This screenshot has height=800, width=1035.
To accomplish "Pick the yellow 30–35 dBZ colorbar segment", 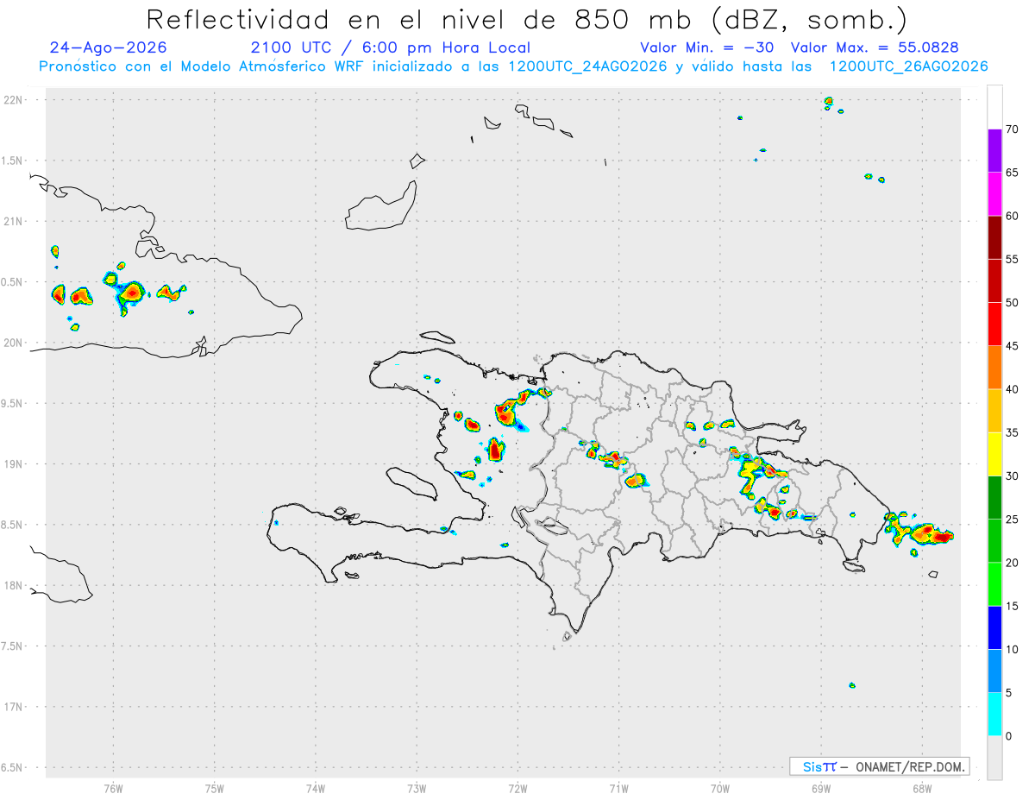I will coord(994,455).
